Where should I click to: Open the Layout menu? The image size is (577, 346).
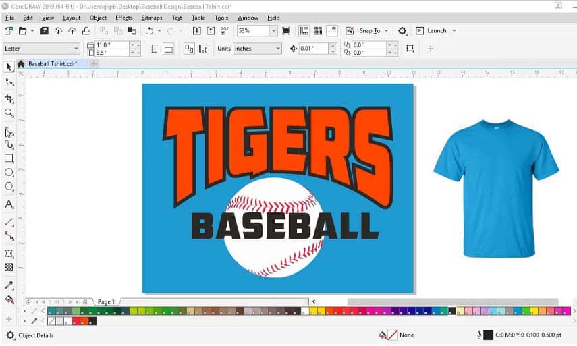72,18
